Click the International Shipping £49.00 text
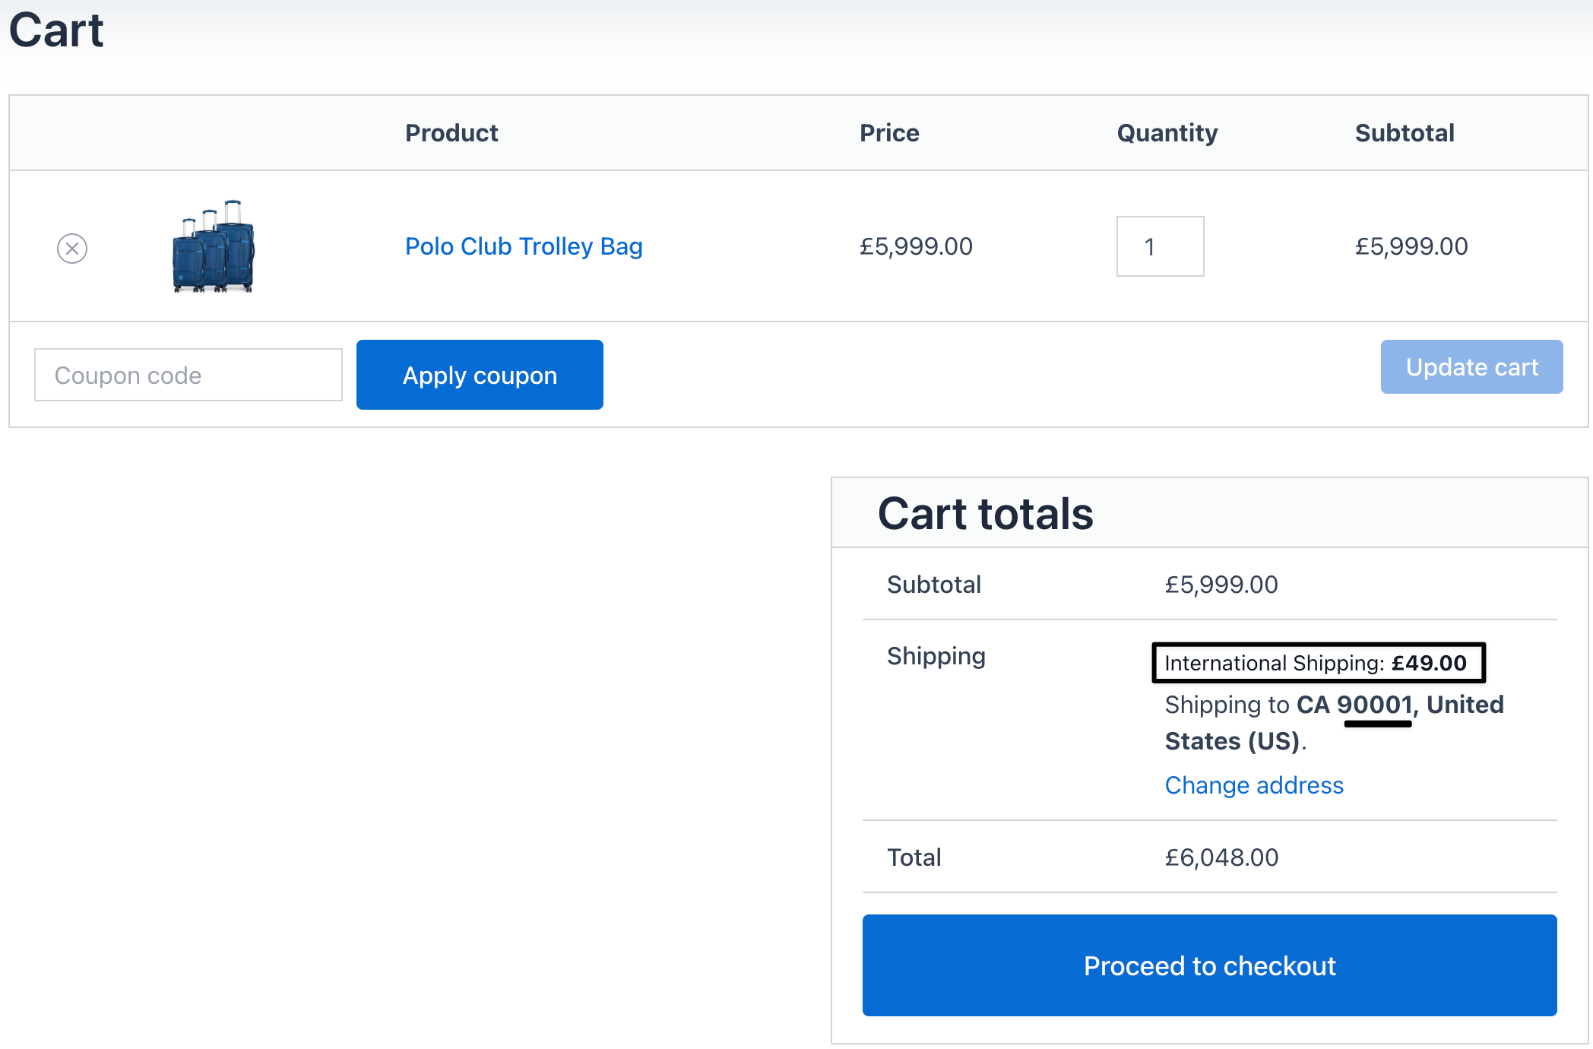Image resolution: width=1593 pixels, height=1049 pixels. (1318, 663)
